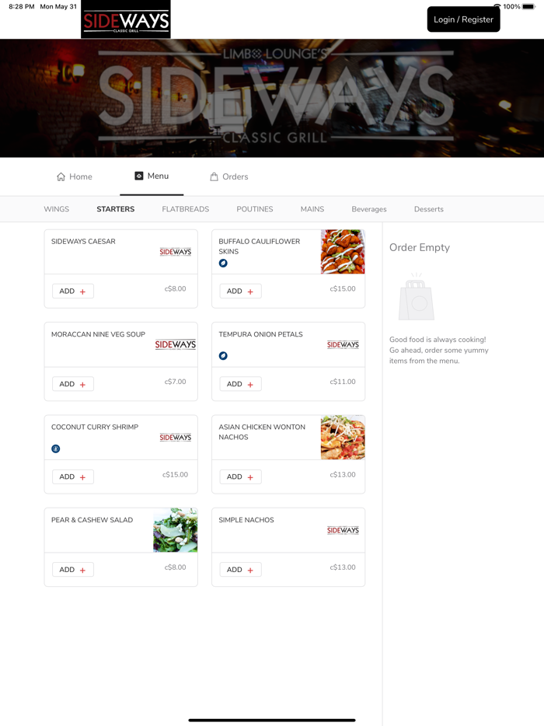Viewport: 544px width, 726px height.
Task: Open the Pear & Cashew Salad photo
Action: (x=176, y=530)
